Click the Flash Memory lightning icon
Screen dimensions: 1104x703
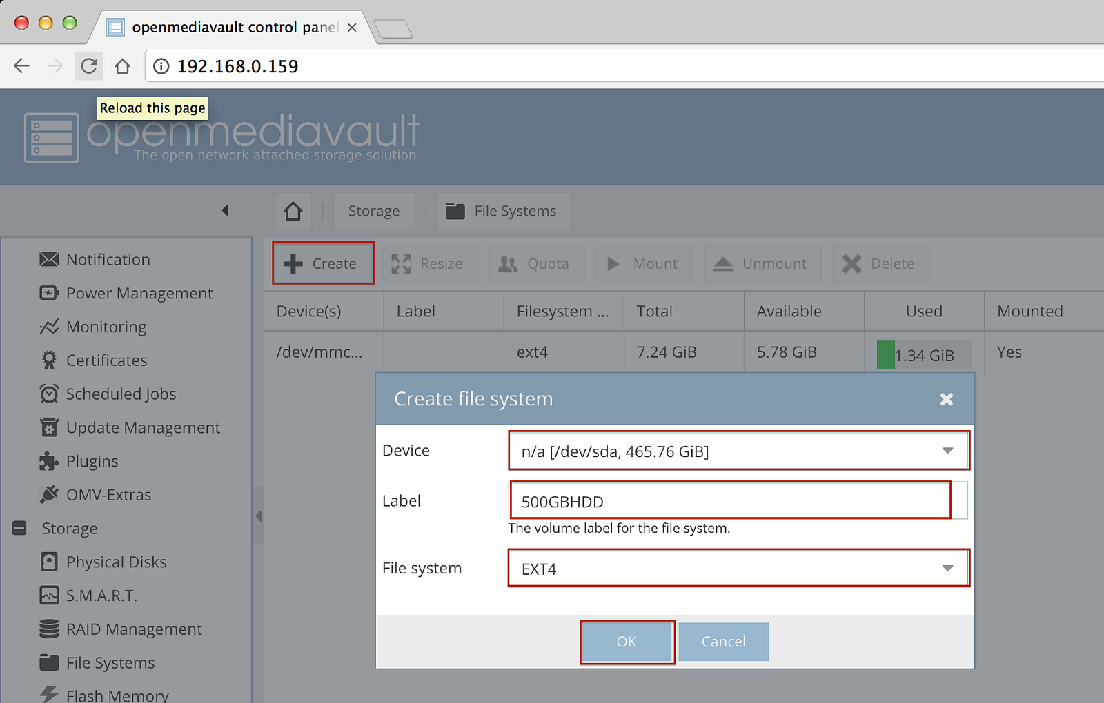click(x=49, y=694)
